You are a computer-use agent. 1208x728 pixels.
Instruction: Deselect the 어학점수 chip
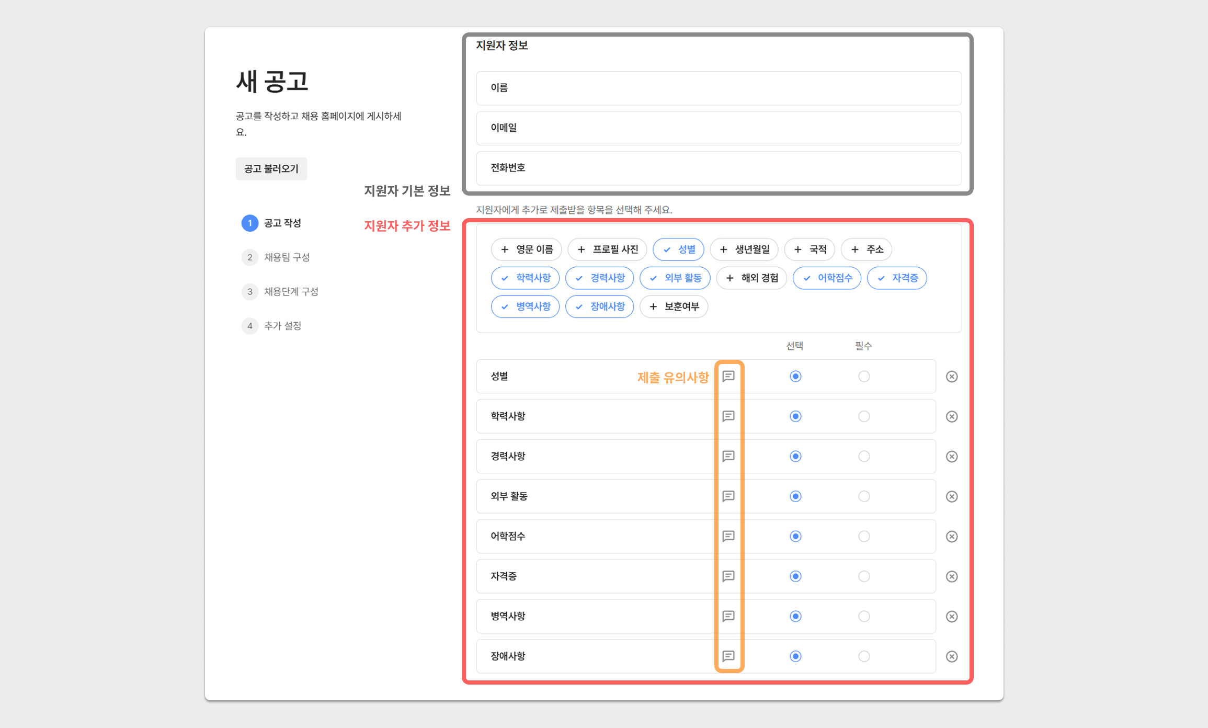pos(827,278)
